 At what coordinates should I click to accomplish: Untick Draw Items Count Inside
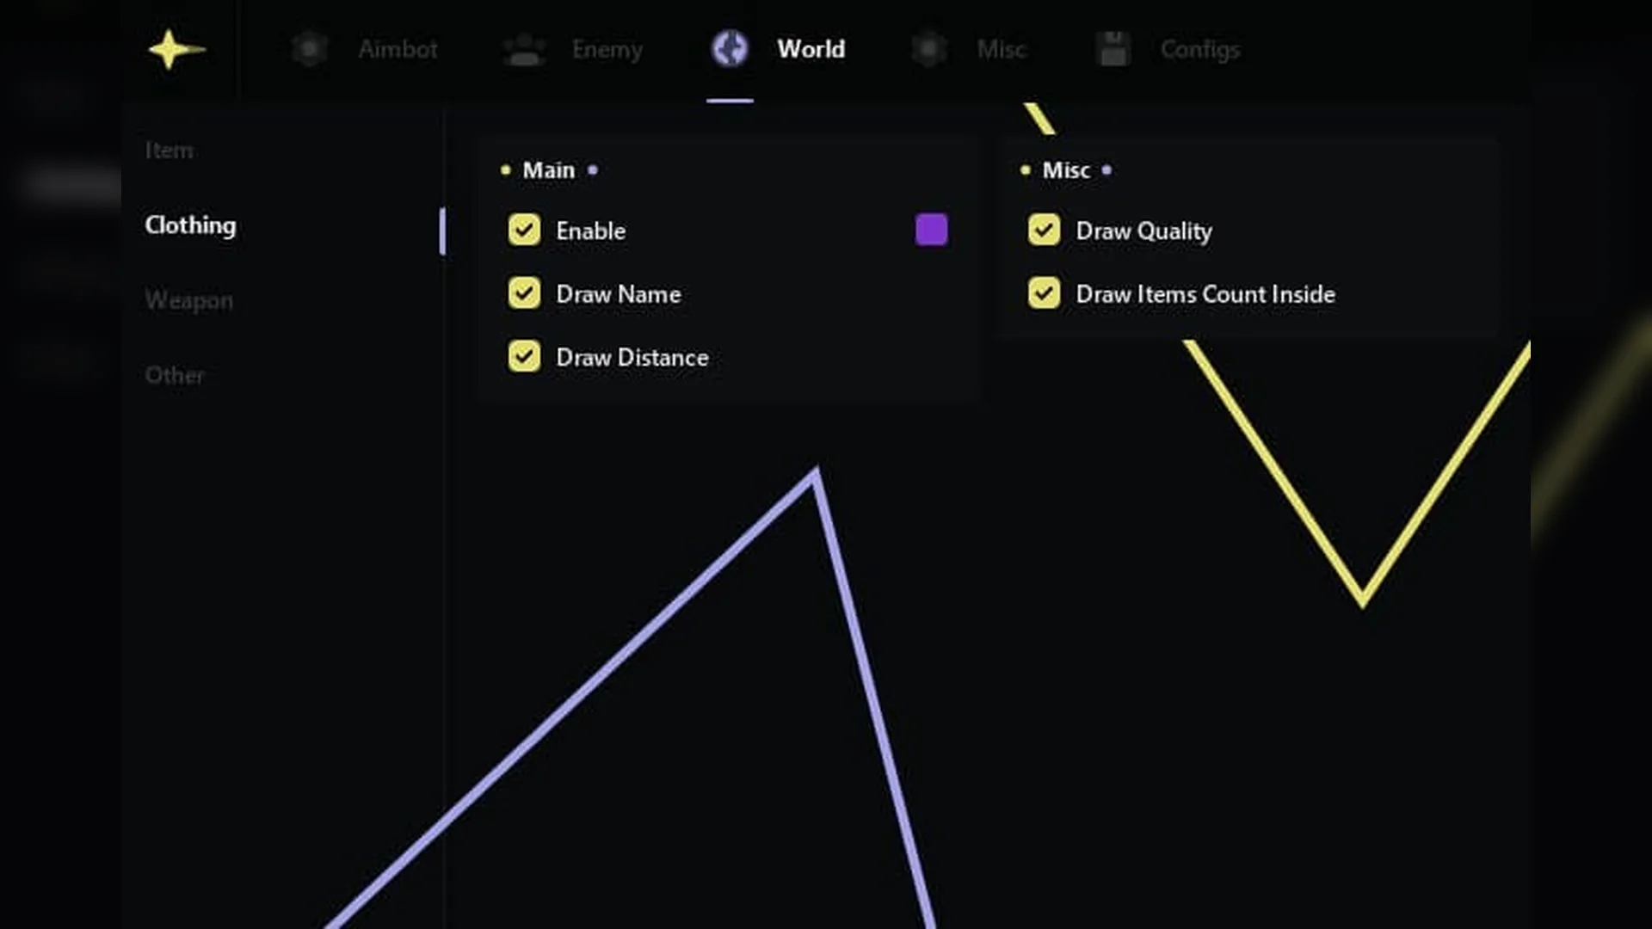click(1044, 293)
